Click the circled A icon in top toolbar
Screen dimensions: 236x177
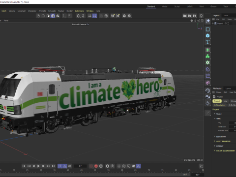click(x=129, y=16)
